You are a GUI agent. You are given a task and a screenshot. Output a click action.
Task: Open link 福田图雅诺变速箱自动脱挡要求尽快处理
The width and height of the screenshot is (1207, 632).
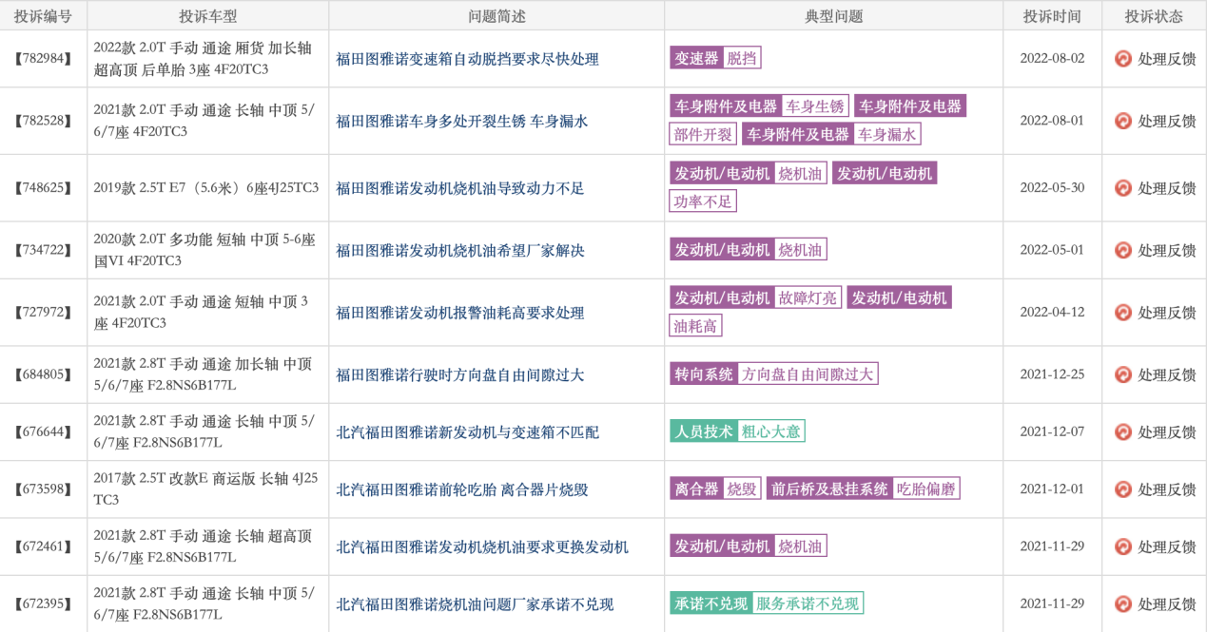(467, 59)
